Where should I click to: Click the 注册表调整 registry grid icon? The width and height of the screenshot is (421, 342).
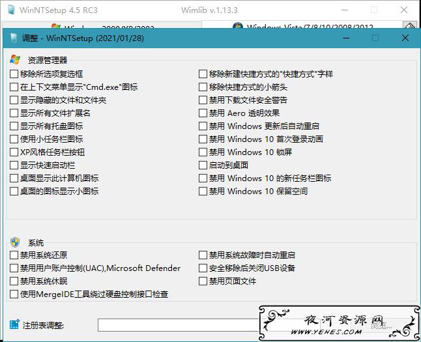point(14,324)
